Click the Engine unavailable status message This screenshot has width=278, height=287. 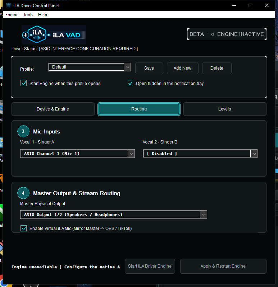point(66,267)
